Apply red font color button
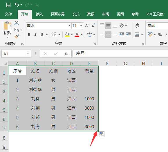Screen dimensions: 168x152 click(x=77, y=35)
